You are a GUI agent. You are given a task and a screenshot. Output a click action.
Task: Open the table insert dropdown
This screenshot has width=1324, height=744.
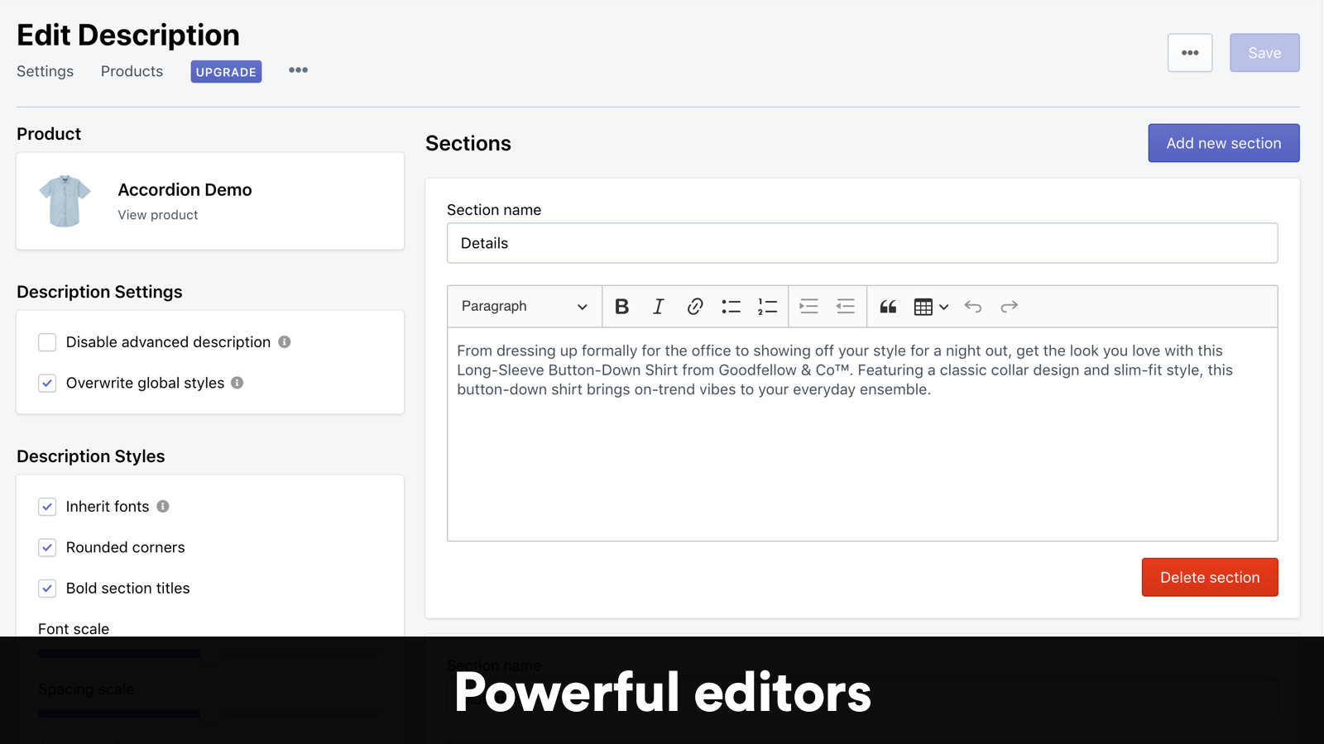click(944, 307)
